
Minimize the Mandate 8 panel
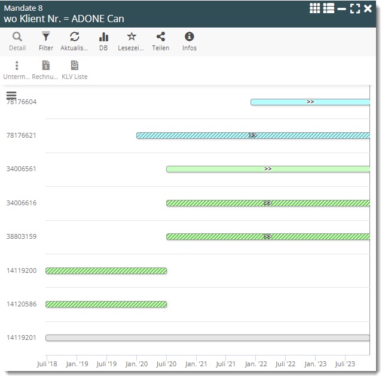point(341,8)
